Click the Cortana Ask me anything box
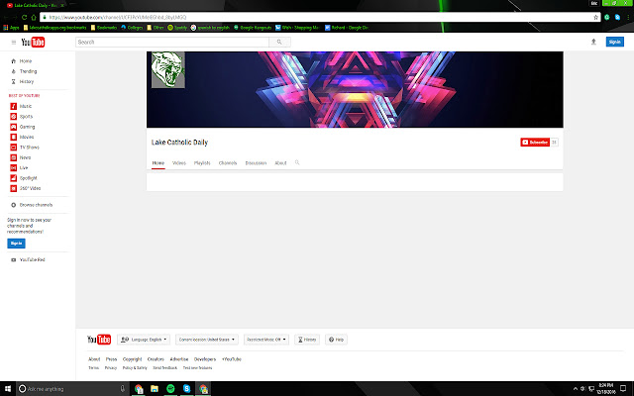This screenshot has height=396, width=634. coord(72,389)
